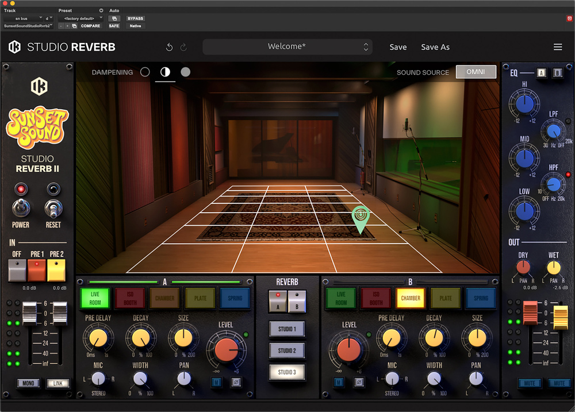Click the redo arrow icon
This screenshot has width=575, height=412.
pyautogui.click(x=184, y=47)
